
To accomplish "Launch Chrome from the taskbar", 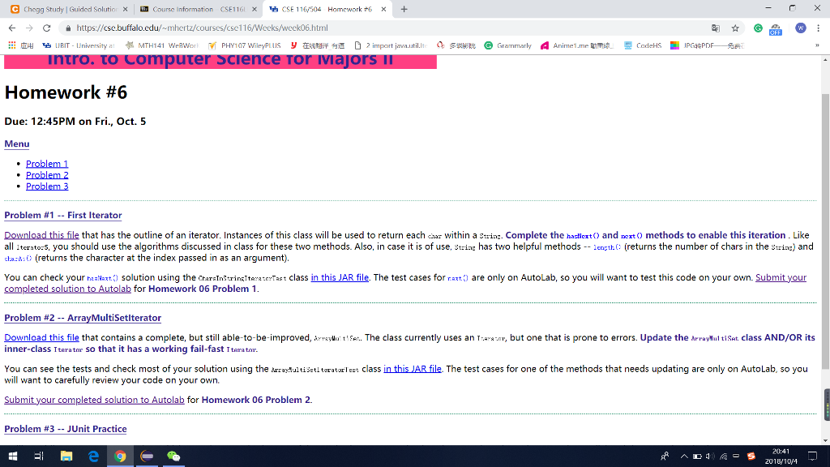I will pos(120,456).
